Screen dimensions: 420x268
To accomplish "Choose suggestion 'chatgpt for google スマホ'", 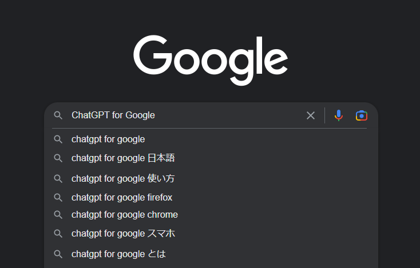I will coord(211,234).
